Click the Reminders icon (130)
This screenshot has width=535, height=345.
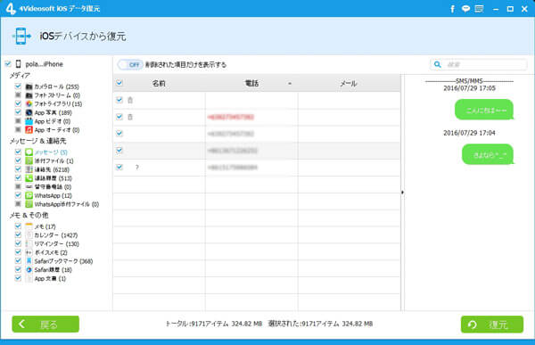coord(29,244)
